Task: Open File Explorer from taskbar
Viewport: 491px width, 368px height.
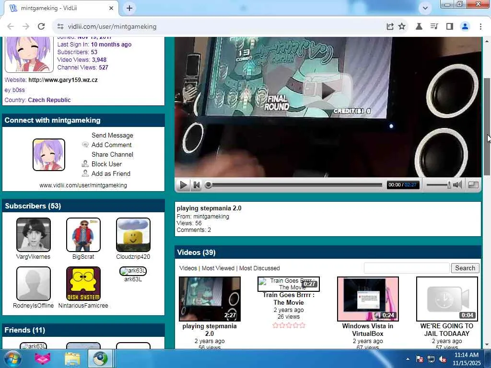Action: point(72,358)
